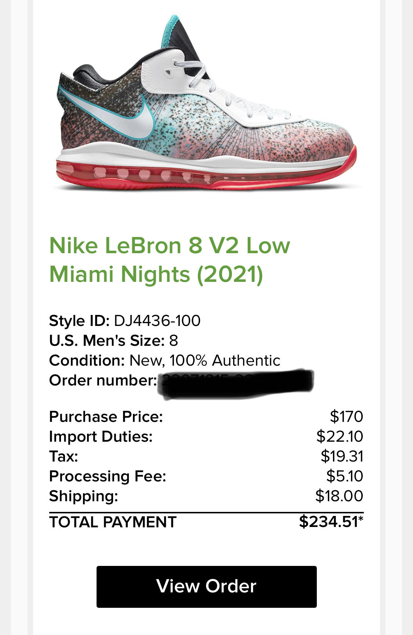Click the $170 purchase price amount
Screen dimensions: 413x635
[347, 417]
